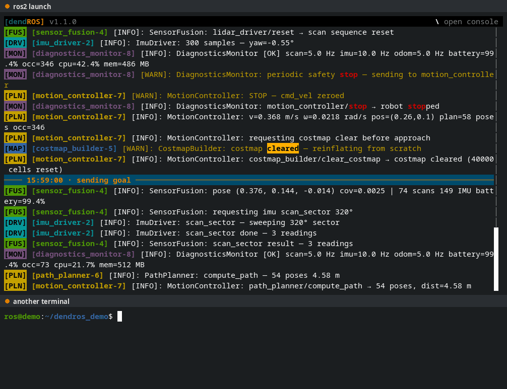
Task: Select the "another terminal" pane title
Action: click(41, 301)
